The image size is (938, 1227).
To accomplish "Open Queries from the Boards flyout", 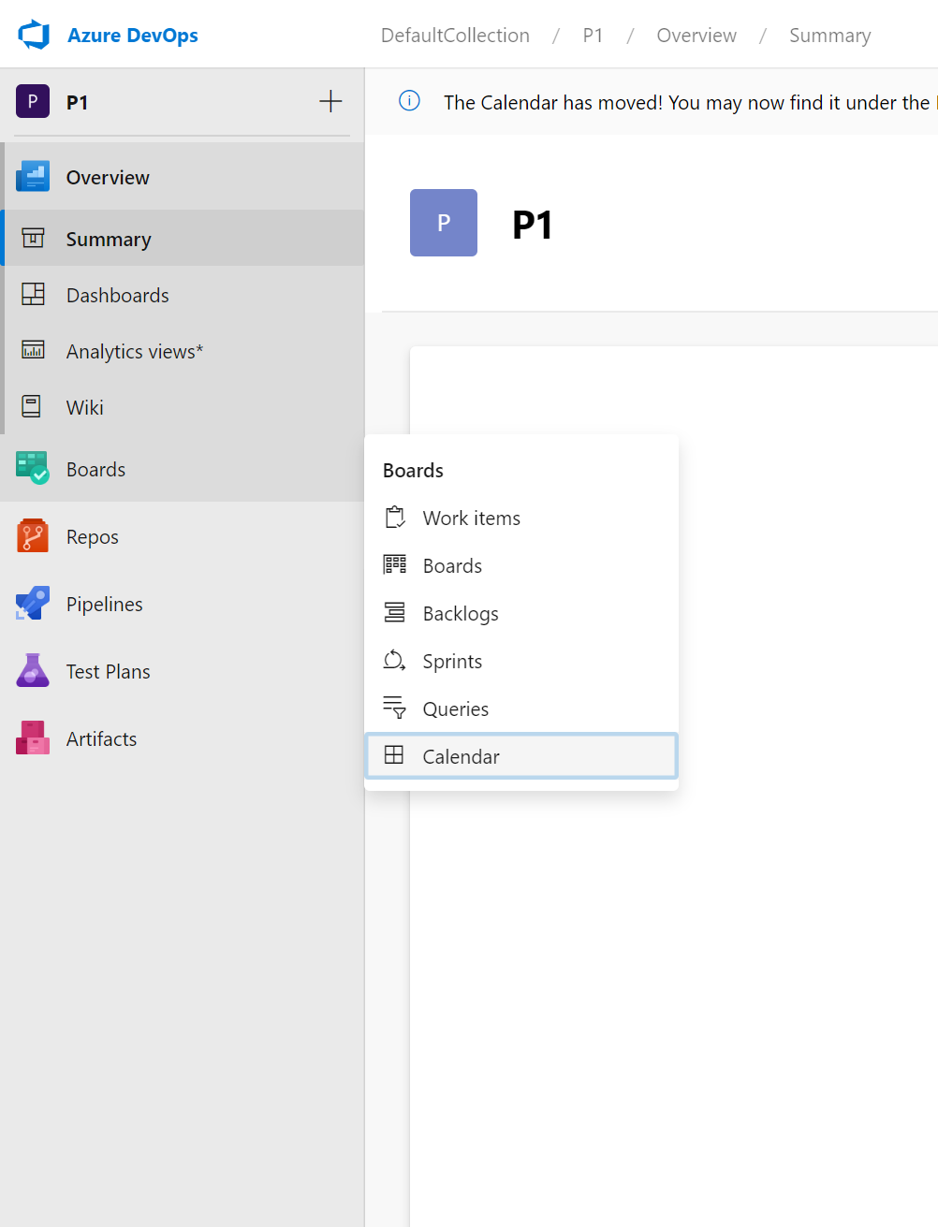I will coord(455,708).
